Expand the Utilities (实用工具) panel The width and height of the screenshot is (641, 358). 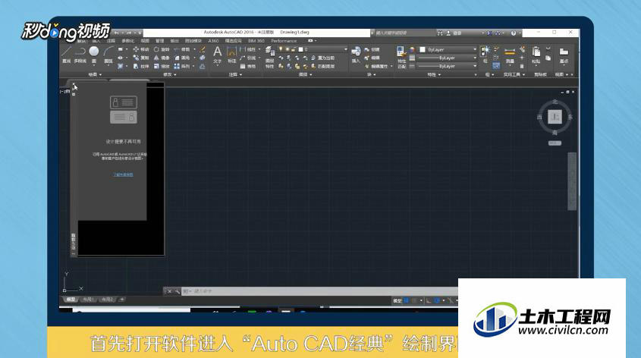click(x=514, y=74)
